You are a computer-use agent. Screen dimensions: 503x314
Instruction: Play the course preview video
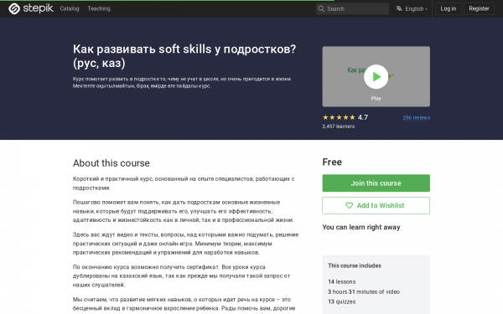pyautogui.click(x=376, y=76)
